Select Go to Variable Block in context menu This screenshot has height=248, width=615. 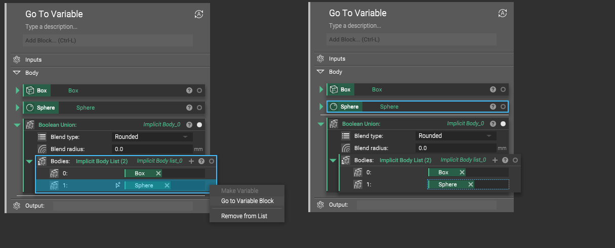pos(247,201)
